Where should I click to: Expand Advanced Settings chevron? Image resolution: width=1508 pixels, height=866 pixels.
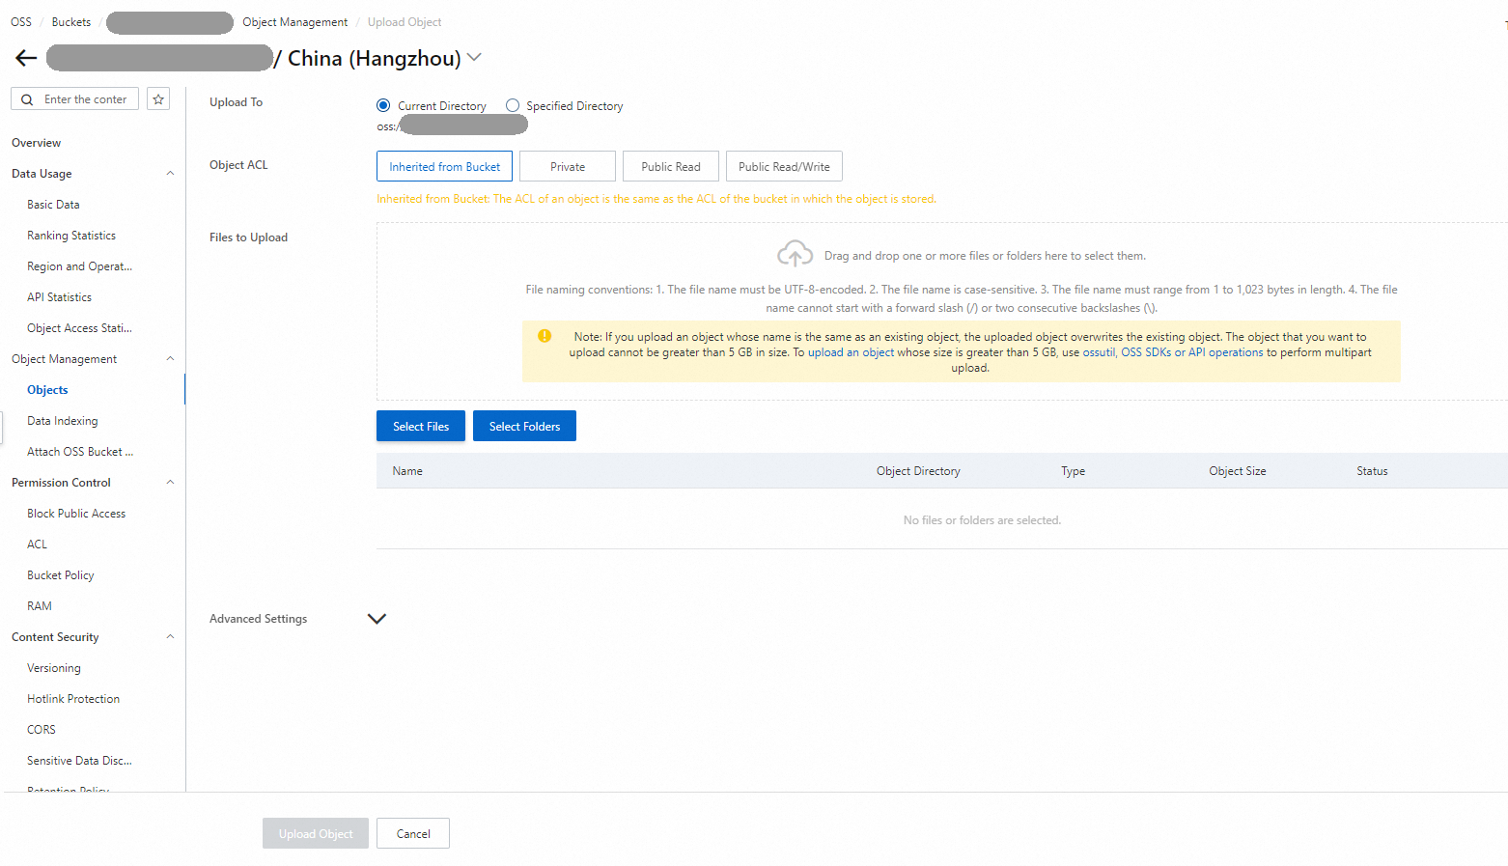coord(377,619)
